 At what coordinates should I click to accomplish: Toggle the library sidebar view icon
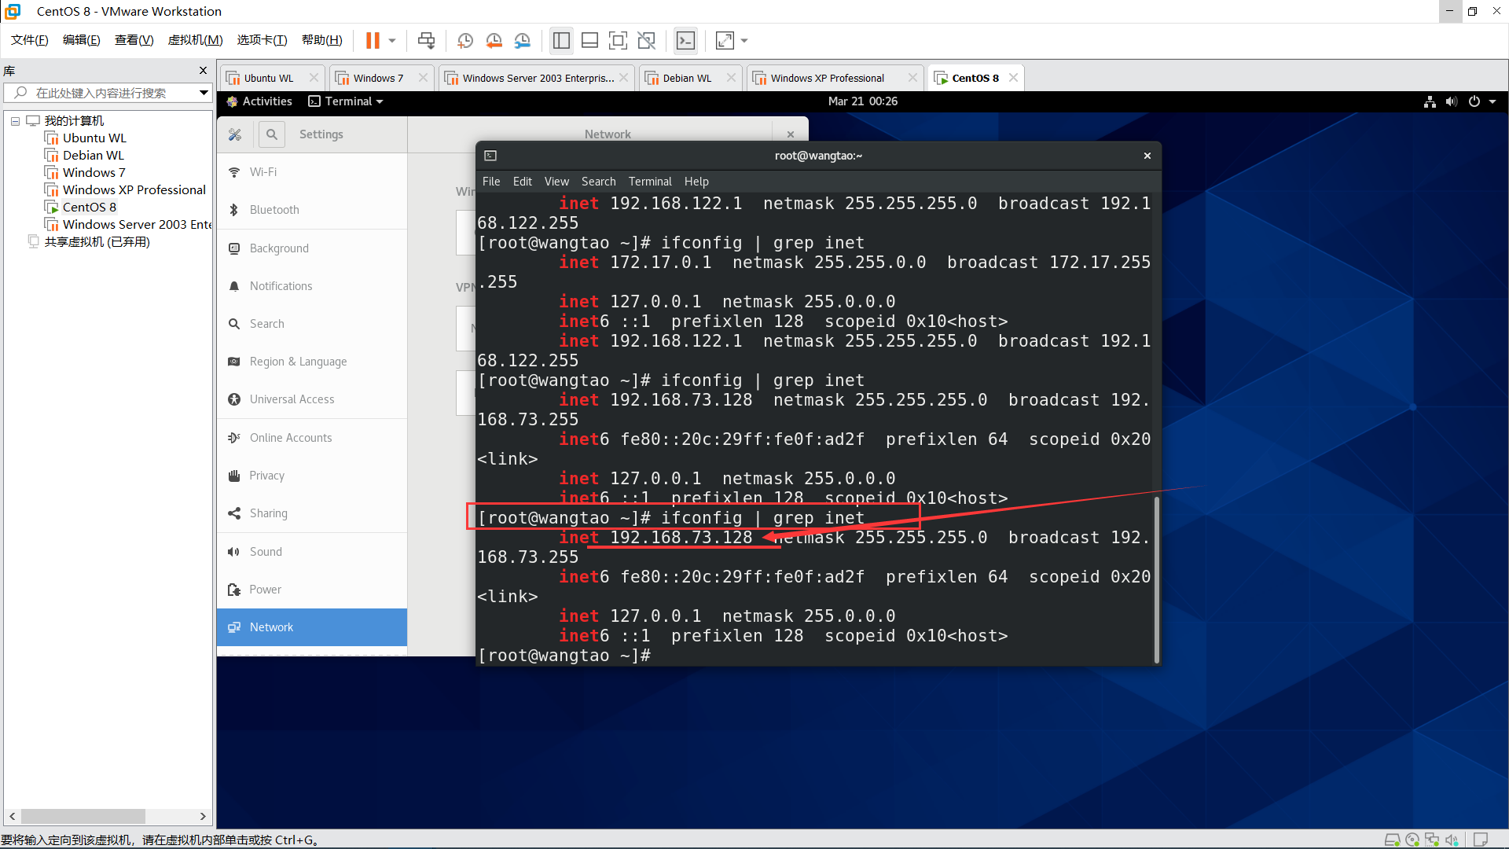point(561,40)
